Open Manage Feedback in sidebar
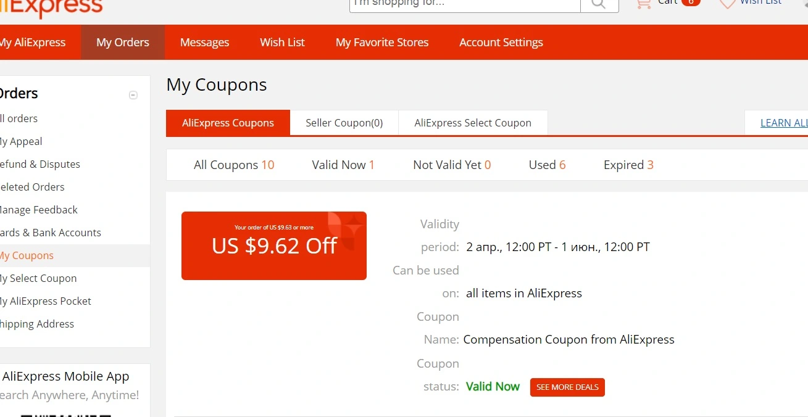 [39, 210]
